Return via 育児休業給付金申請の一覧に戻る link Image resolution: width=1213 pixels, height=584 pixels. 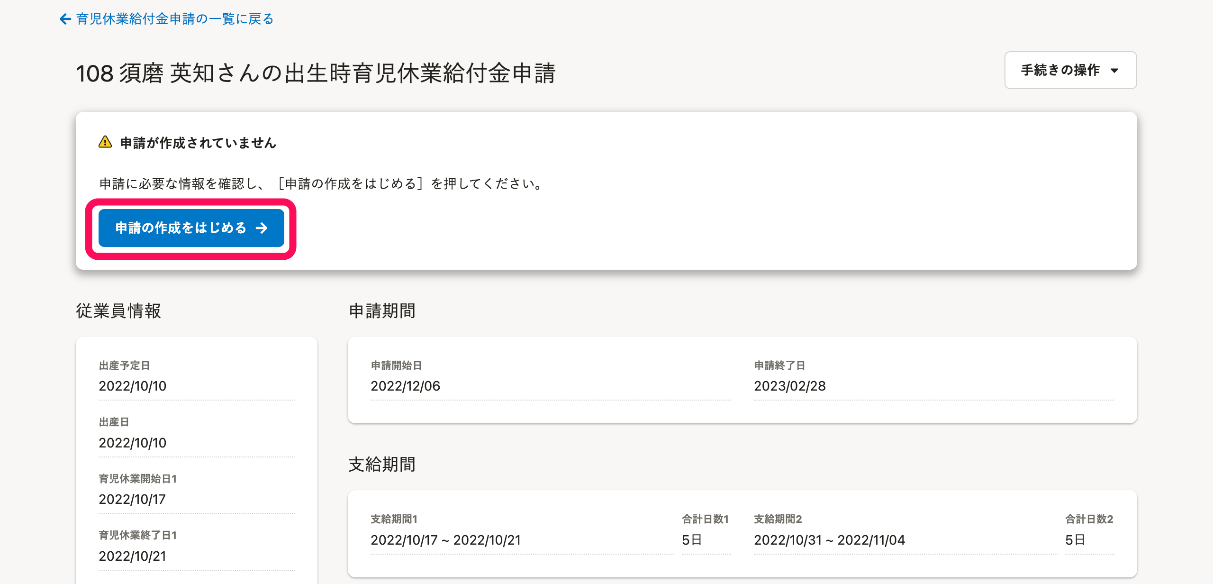point(174,19)
